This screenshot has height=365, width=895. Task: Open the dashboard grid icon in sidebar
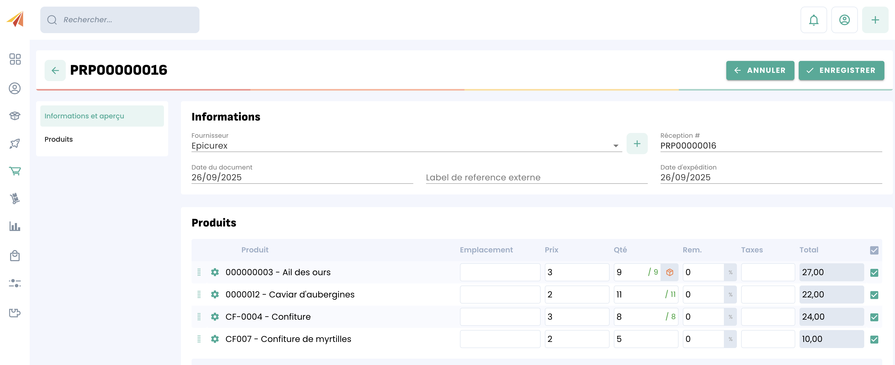(15, 59)
